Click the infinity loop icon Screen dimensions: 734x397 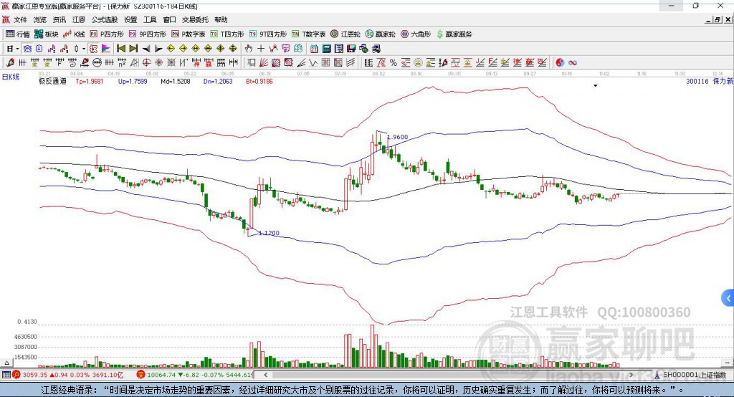point(572,63)
